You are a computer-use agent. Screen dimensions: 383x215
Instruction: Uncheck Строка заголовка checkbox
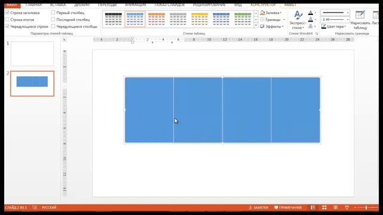[7, 13]
